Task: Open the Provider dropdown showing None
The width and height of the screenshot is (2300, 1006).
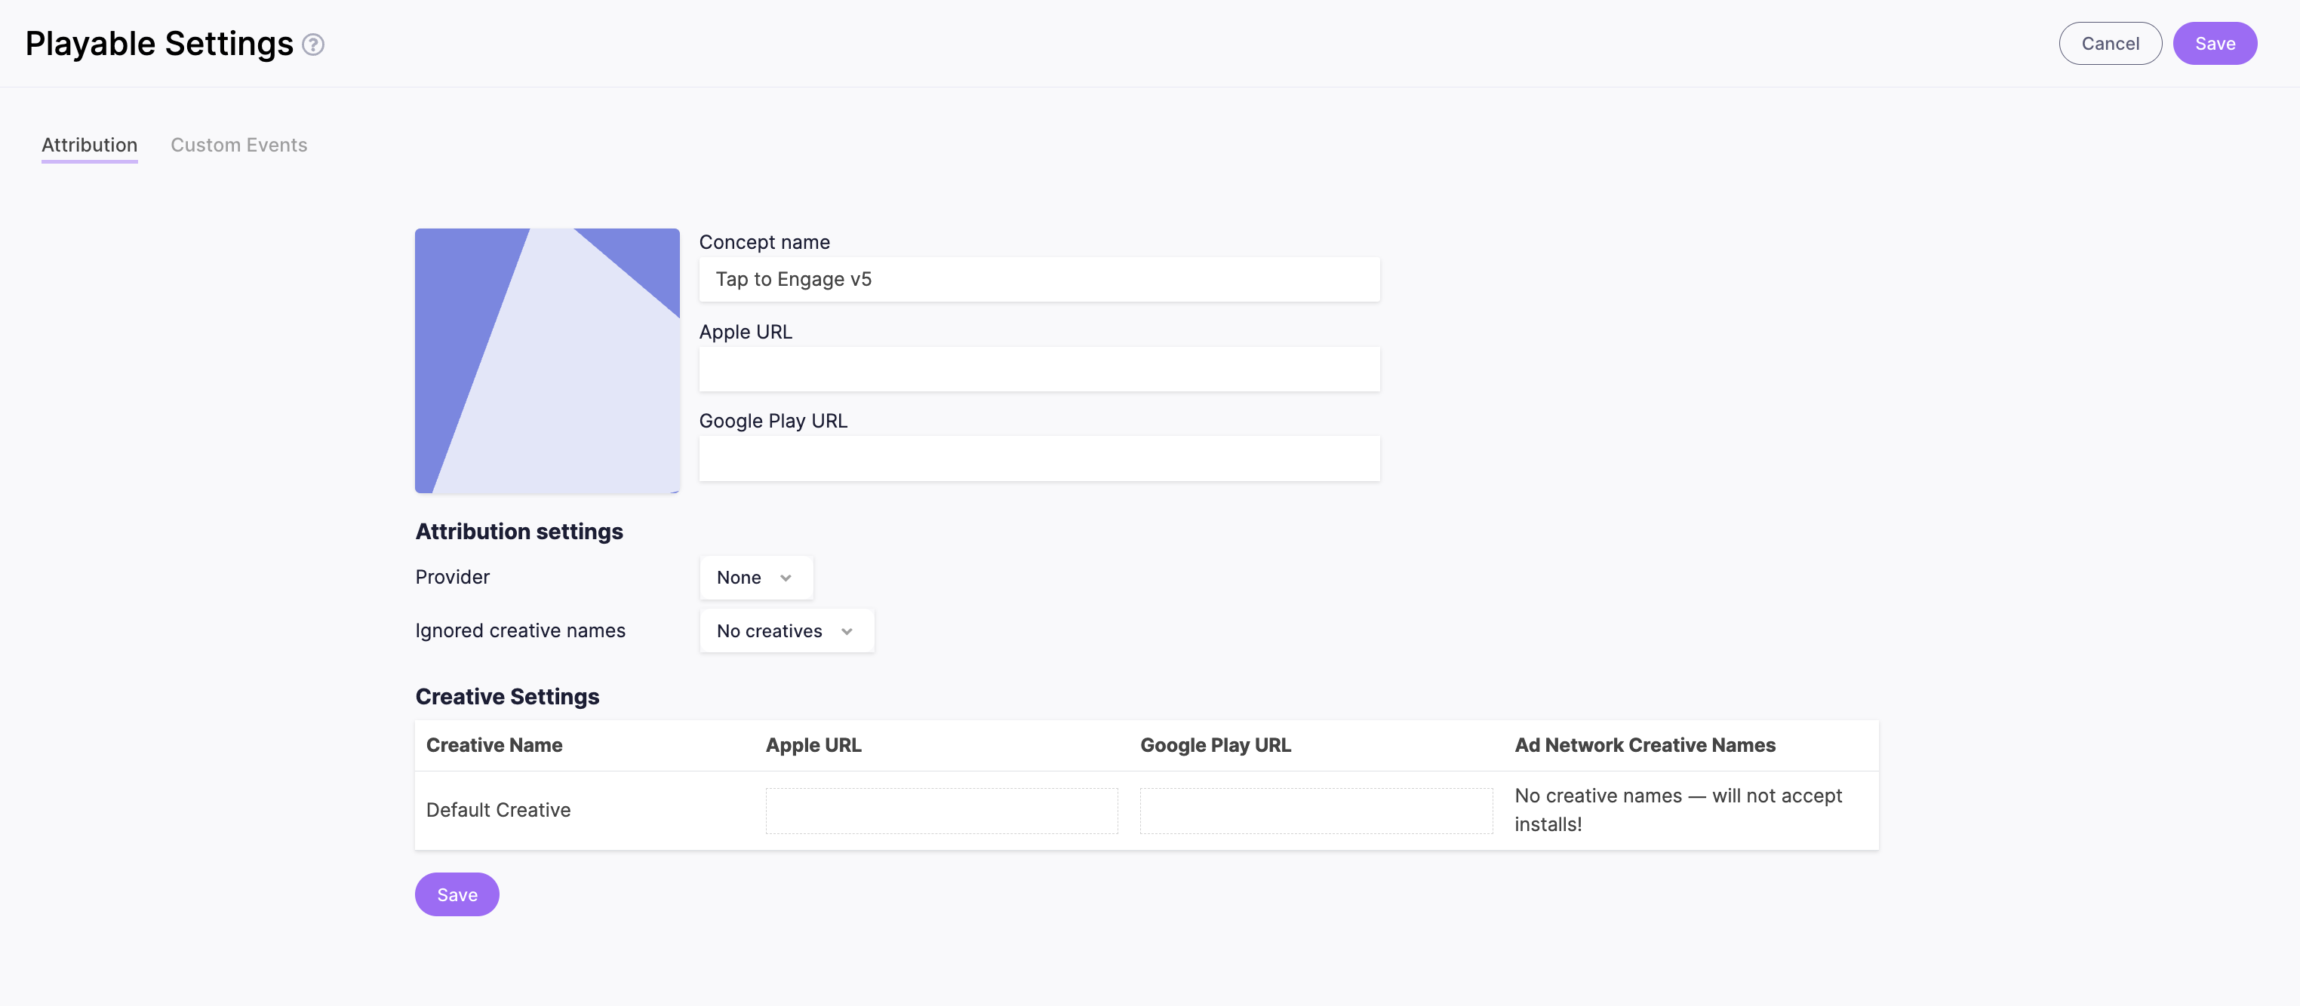Action: click(x=755, y=578)
